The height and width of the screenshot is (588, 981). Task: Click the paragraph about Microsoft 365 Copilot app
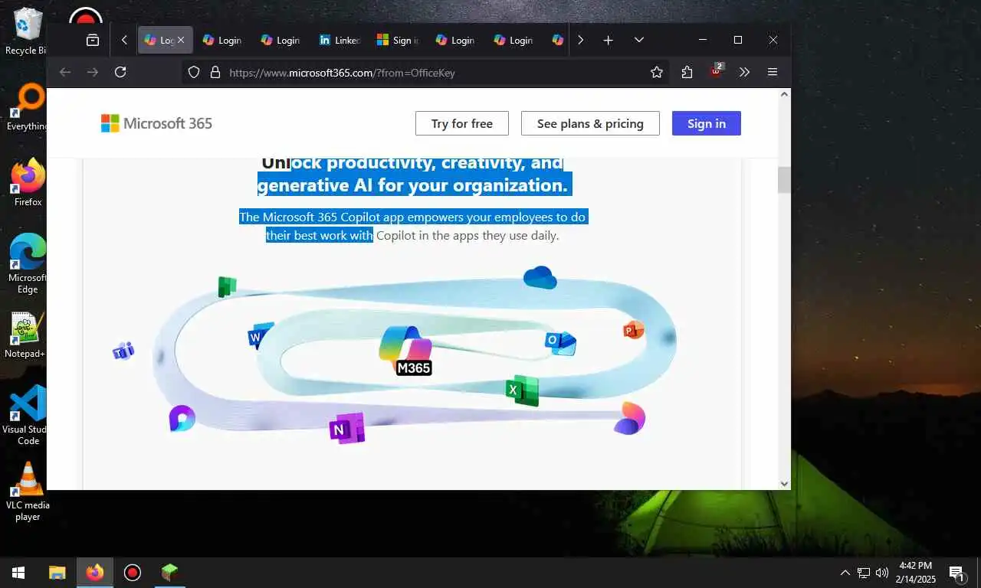(x=412, y=226)
